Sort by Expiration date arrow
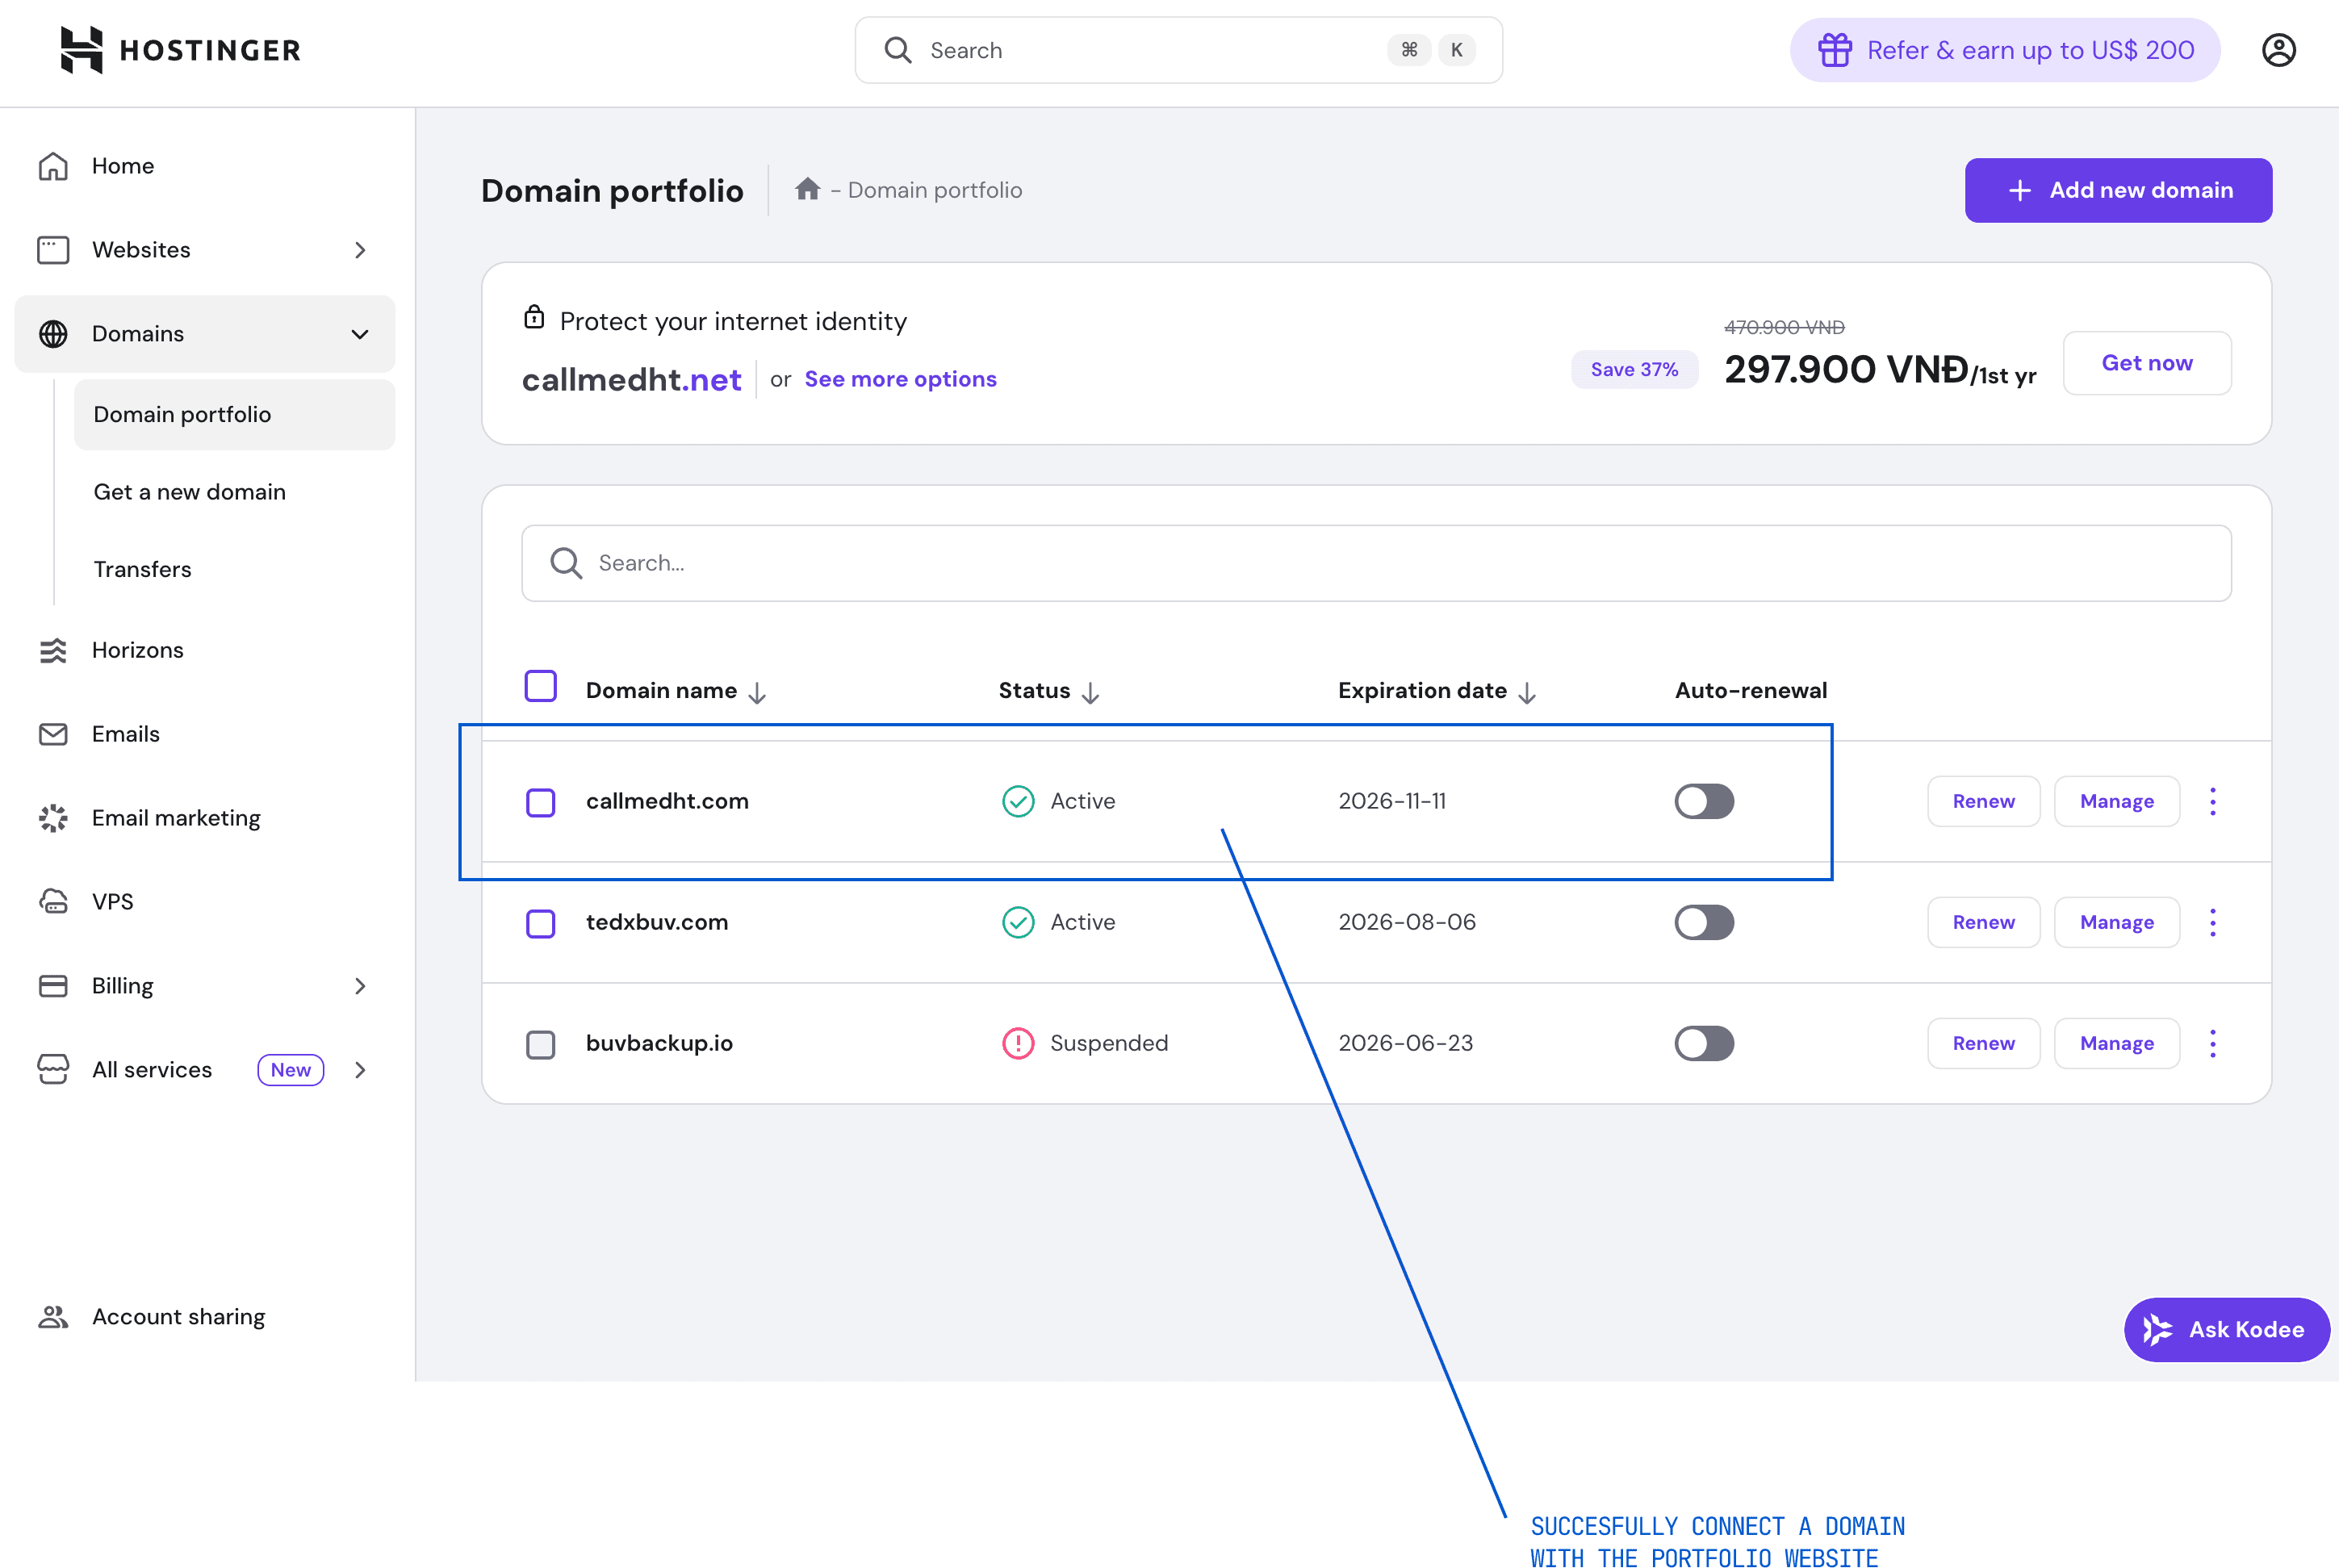Screen dimensions: 2339x1568 coord(1526,692)
